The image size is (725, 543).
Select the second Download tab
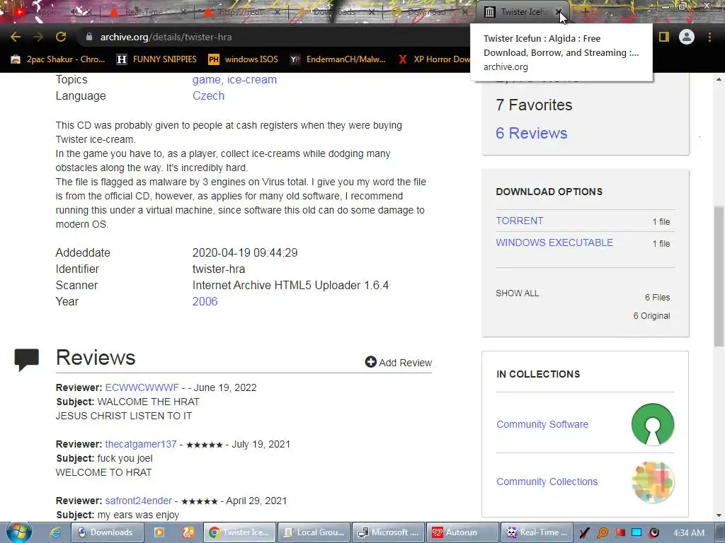tap(430, 12)
